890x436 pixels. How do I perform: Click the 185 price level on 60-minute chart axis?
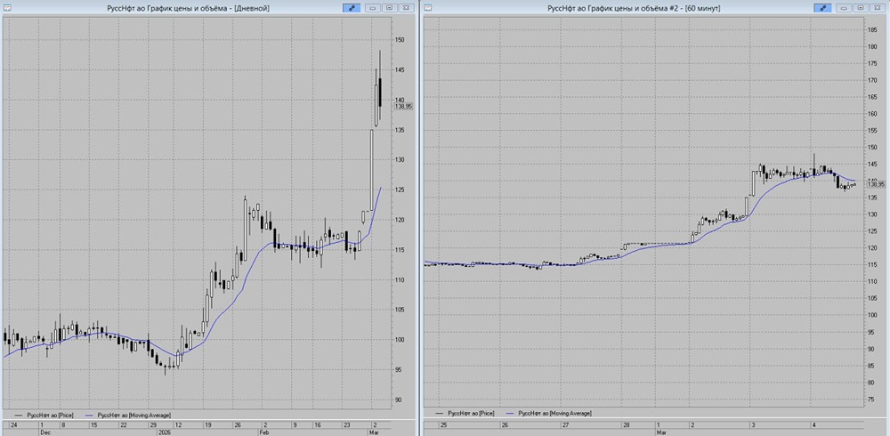(872, 29)
